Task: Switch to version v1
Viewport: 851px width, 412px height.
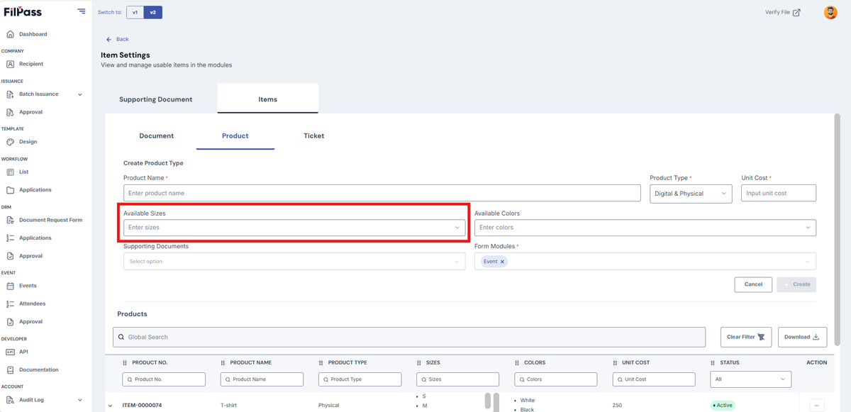Action: pyautogui.click(x=135, y=12)
